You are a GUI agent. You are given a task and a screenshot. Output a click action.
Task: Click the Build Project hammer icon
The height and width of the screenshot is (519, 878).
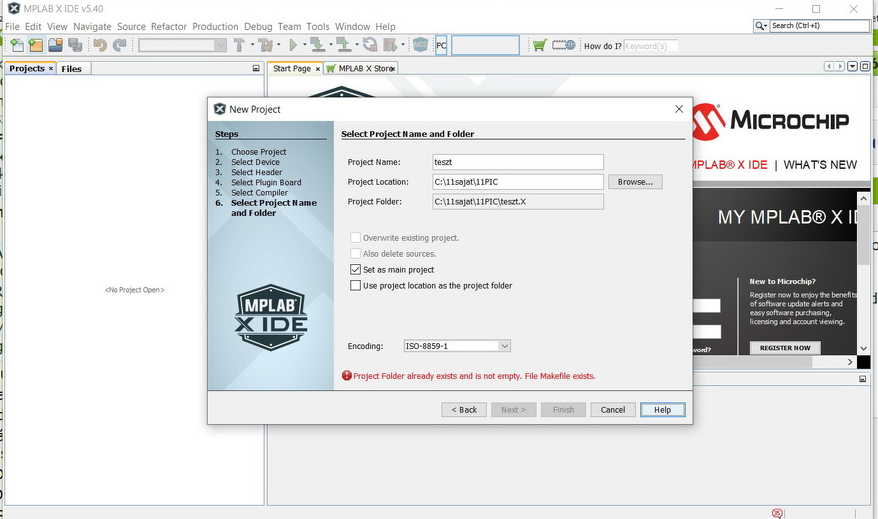point(240,45)
